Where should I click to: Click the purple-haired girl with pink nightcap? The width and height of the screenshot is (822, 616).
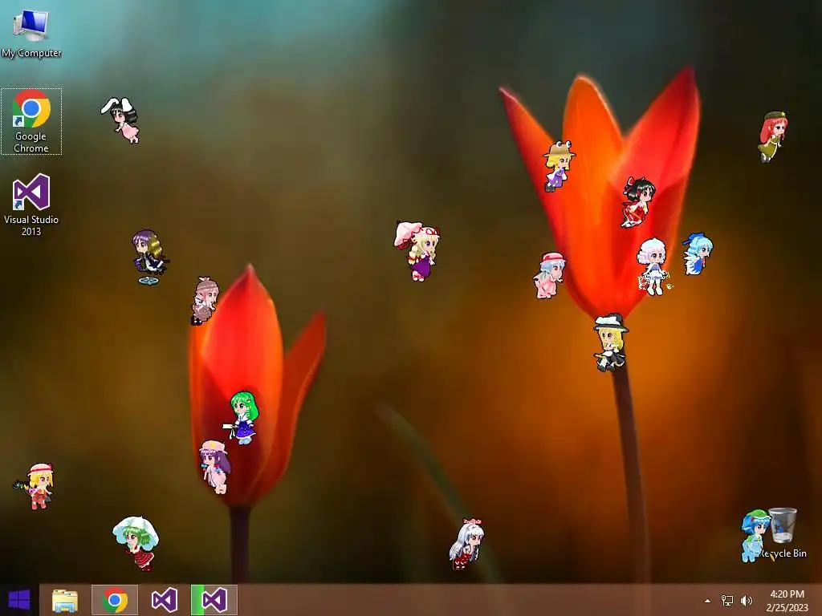pos(215,467)
